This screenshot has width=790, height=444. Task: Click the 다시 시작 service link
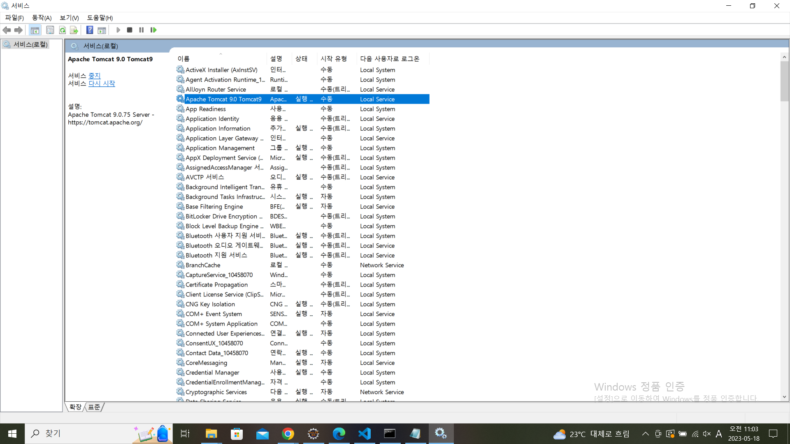(x=102, y=83)
